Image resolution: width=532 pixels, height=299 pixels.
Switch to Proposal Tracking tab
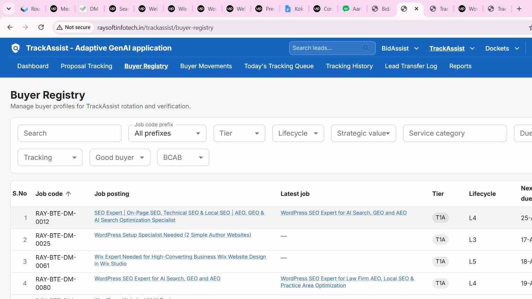click(86, 66)
